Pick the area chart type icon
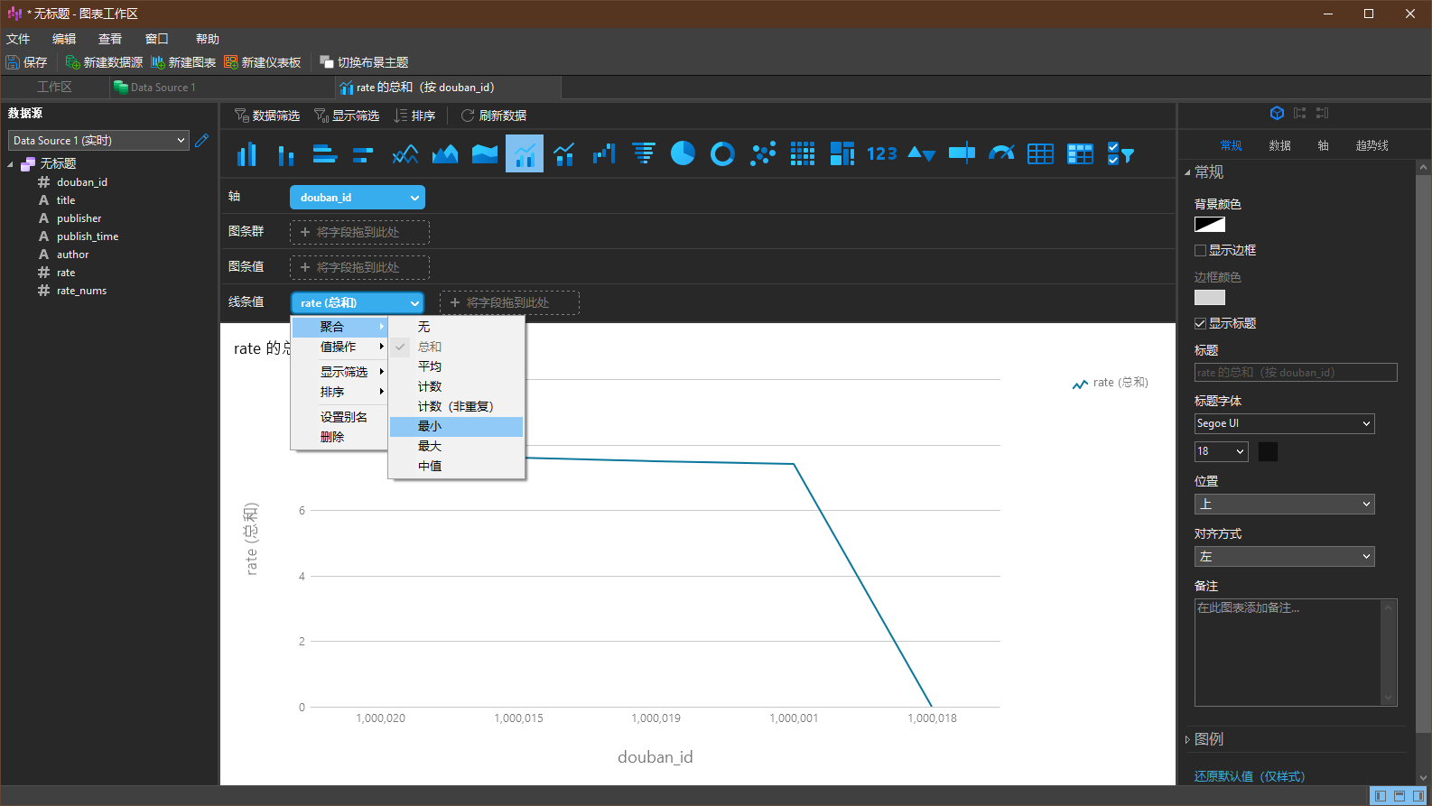 [445, 154]
